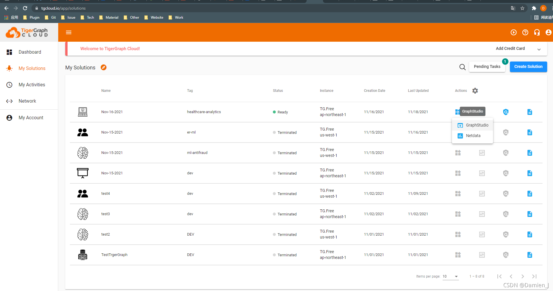The width and height of the screenshot is (553, 291).
Task: Click the shield icon for er-ml row
Action: 506,132
